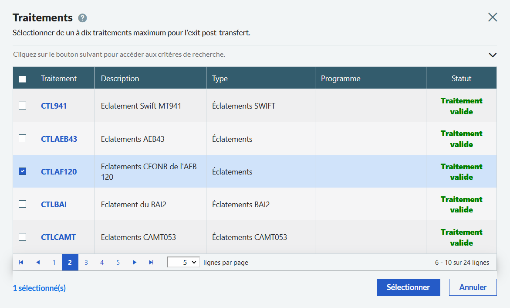Jump to last page of results

[x=151, y=262]
